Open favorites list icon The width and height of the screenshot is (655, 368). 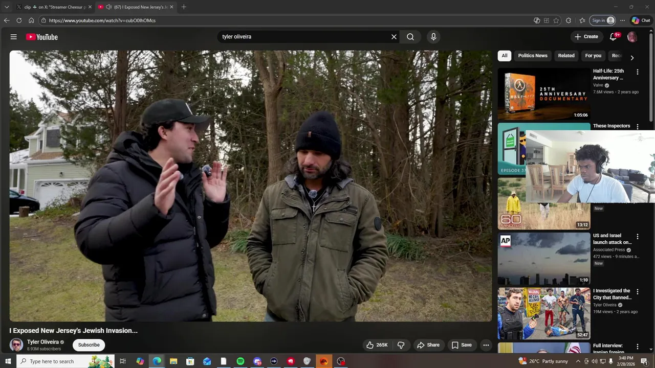pos(582,20)
